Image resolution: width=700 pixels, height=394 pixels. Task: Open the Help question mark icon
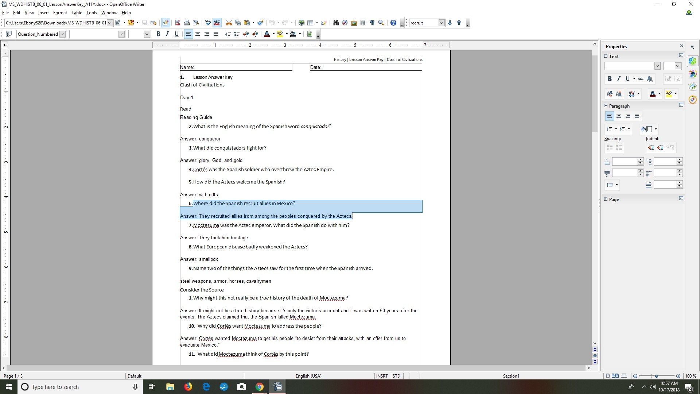[x=393, y=23]
